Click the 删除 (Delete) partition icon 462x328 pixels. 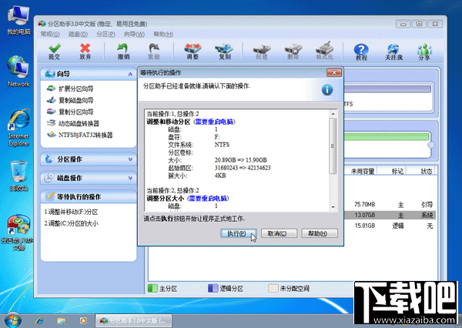click(293, 52)
